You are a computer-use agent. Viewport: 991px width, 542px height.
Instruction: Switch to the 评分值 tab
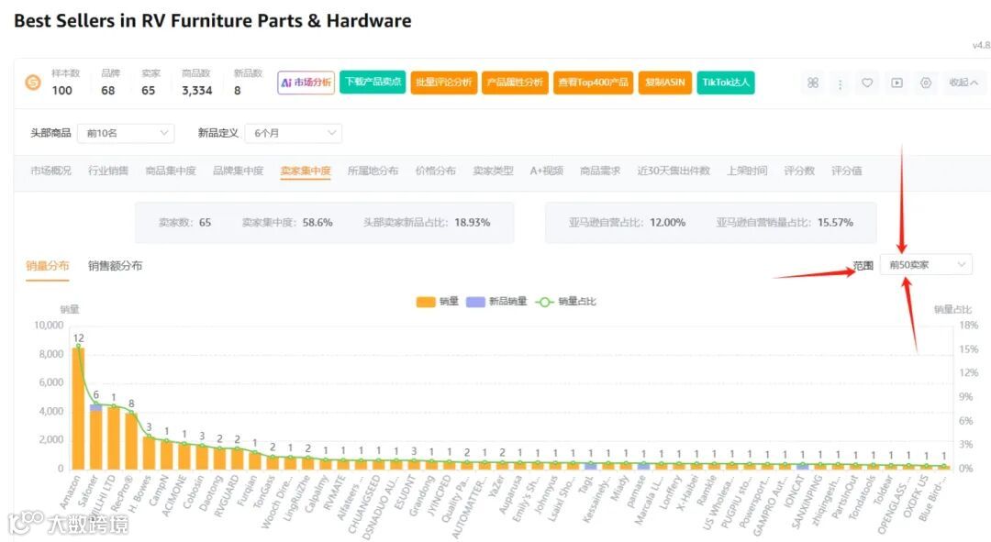click(x=847, y=171)
